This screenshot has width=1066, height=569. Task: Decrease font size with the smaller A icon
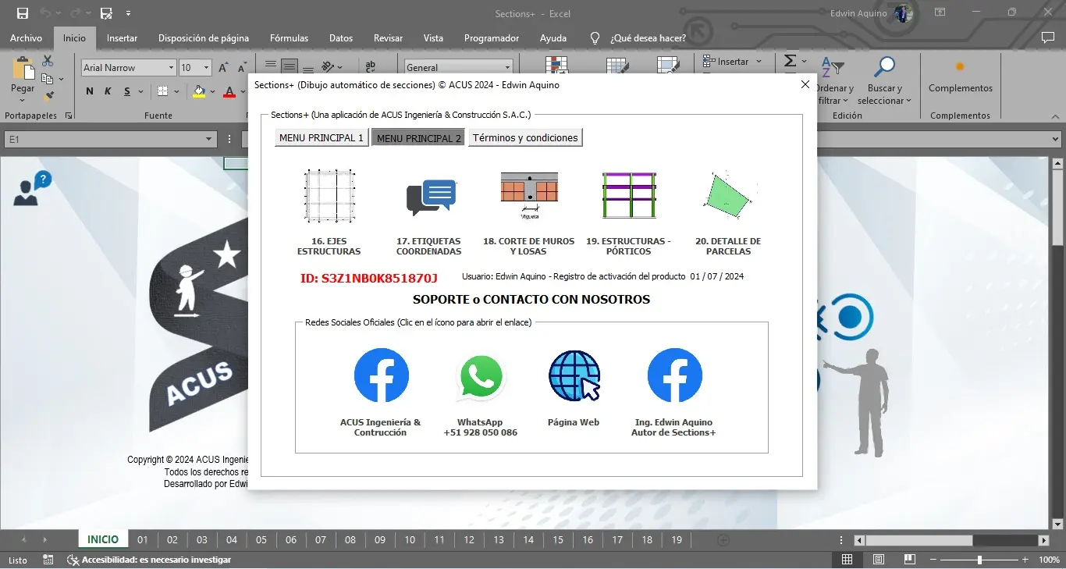[x=242, y=68]
